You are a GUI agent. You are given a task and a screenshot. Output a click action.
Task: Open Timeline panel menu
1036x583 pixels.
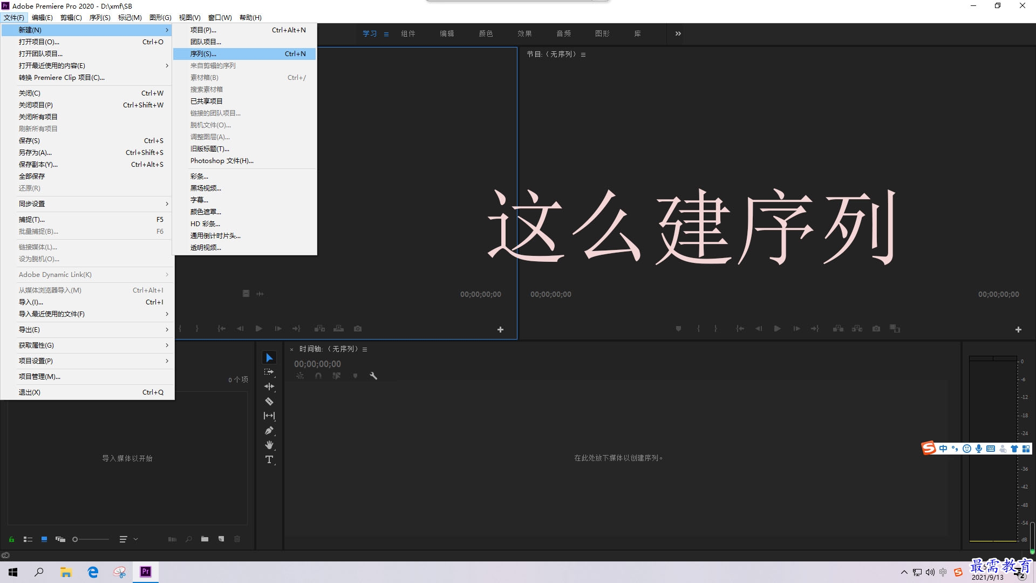pyautogui.click(x=365, y=349)
